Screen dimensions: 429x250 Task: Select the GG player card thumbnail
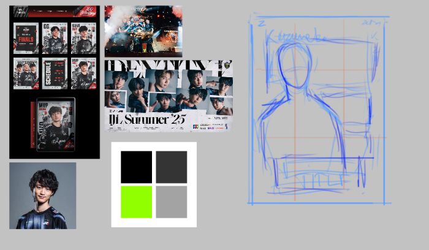(55, 38)
